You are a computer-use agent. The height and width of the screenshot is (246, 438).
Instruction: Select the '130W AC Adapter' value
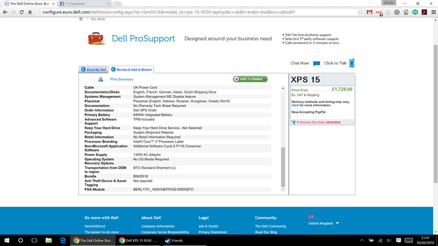147,155
